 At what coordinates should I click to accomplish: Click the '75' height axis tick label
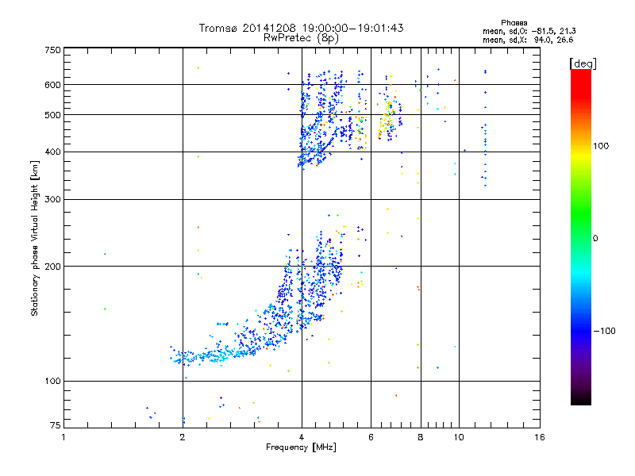(56, 425)
